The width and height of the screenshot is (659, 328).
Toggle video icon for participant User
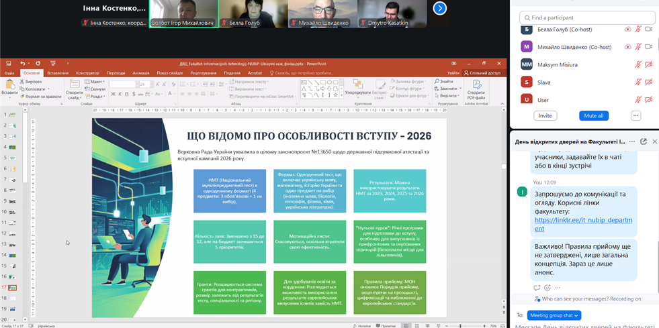tap(648, 99)
